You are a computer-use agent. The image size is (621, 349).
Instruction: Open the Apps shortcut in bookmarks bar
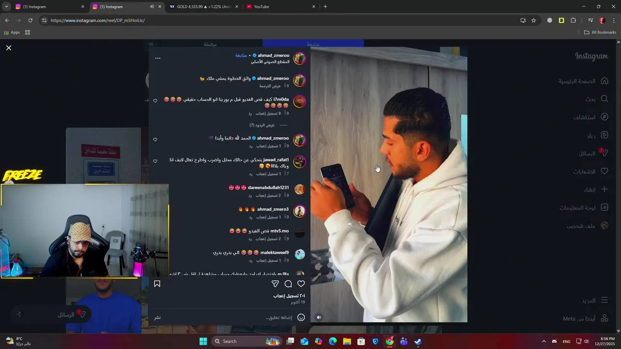(12, 32)
